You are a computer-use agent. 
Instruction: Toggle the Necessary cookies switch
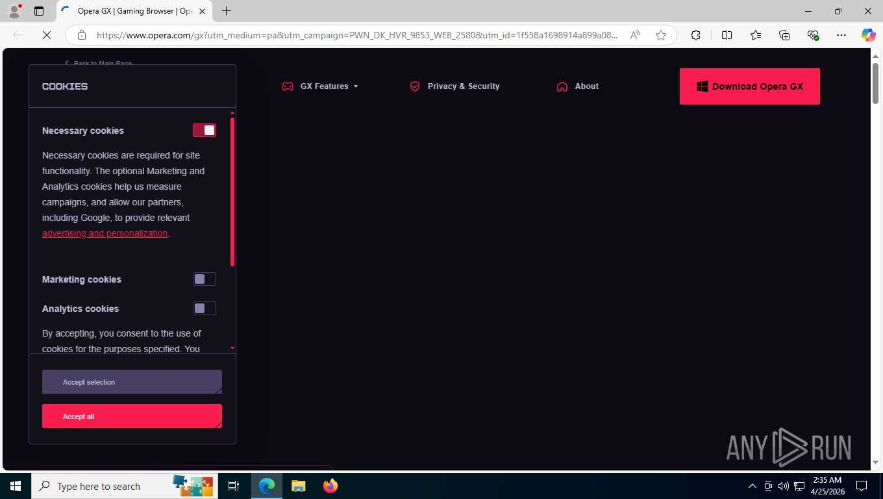(205, 131)
